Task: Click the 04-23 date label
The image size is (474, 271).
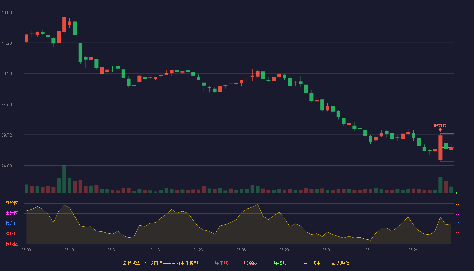Action: click(198, 250)
